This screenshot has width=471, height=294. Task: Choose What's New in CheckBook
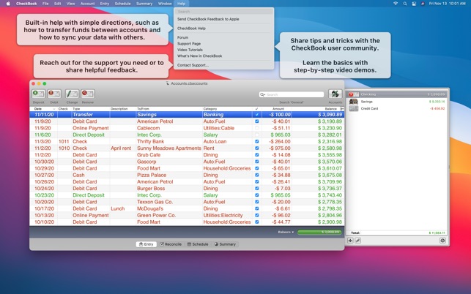(x=199, y=56)
